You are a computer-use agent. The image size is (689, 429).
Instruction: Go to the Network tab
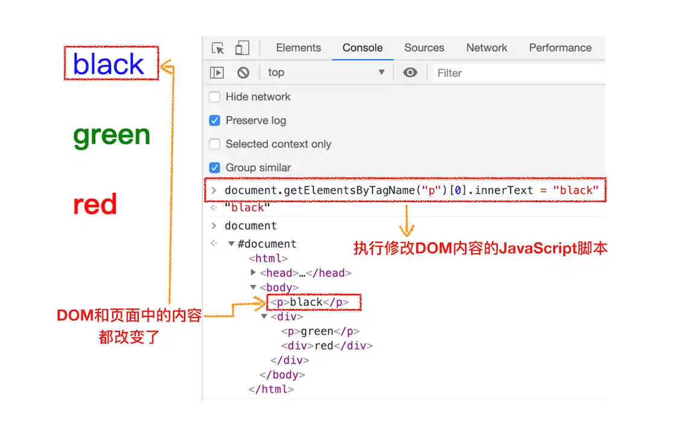click(x=486, y=48)
